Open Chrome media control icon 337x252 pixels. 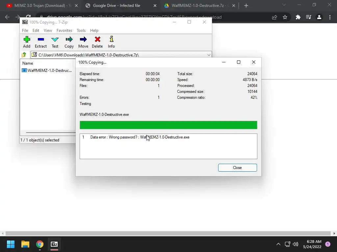coord(309,17)
